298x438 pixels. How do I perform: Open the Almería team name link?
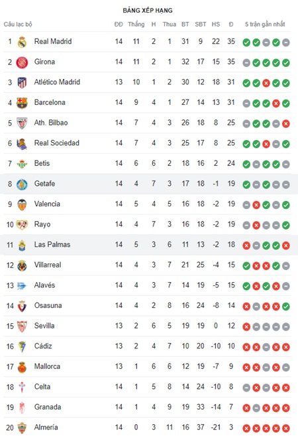click(46, 427)
